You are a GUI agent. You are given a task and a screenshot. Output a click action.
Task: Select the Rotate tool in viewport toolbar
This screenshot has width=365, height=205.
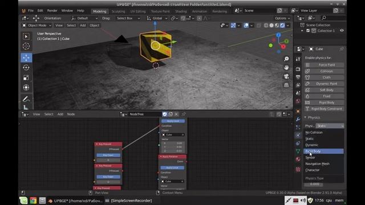[26, 68]
